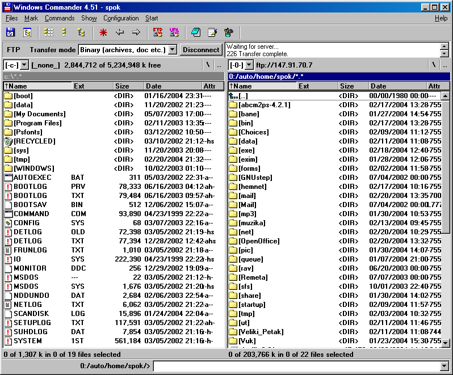Image resolution: width=453 pixels, height=375 pixels.
Task: Click the red asterisk invert selection icon
Action: pos(103,32)
